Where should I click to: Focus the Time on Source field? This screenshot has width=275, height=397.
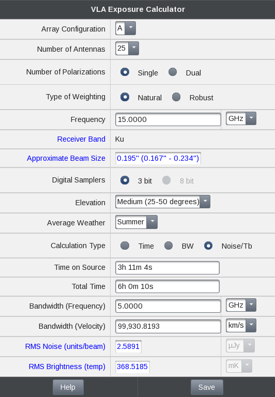[x=167, y=268]
